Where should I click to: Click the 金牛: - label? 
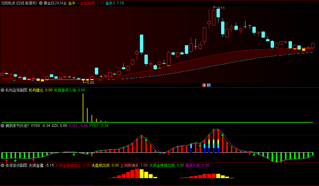tap(74, 3)
